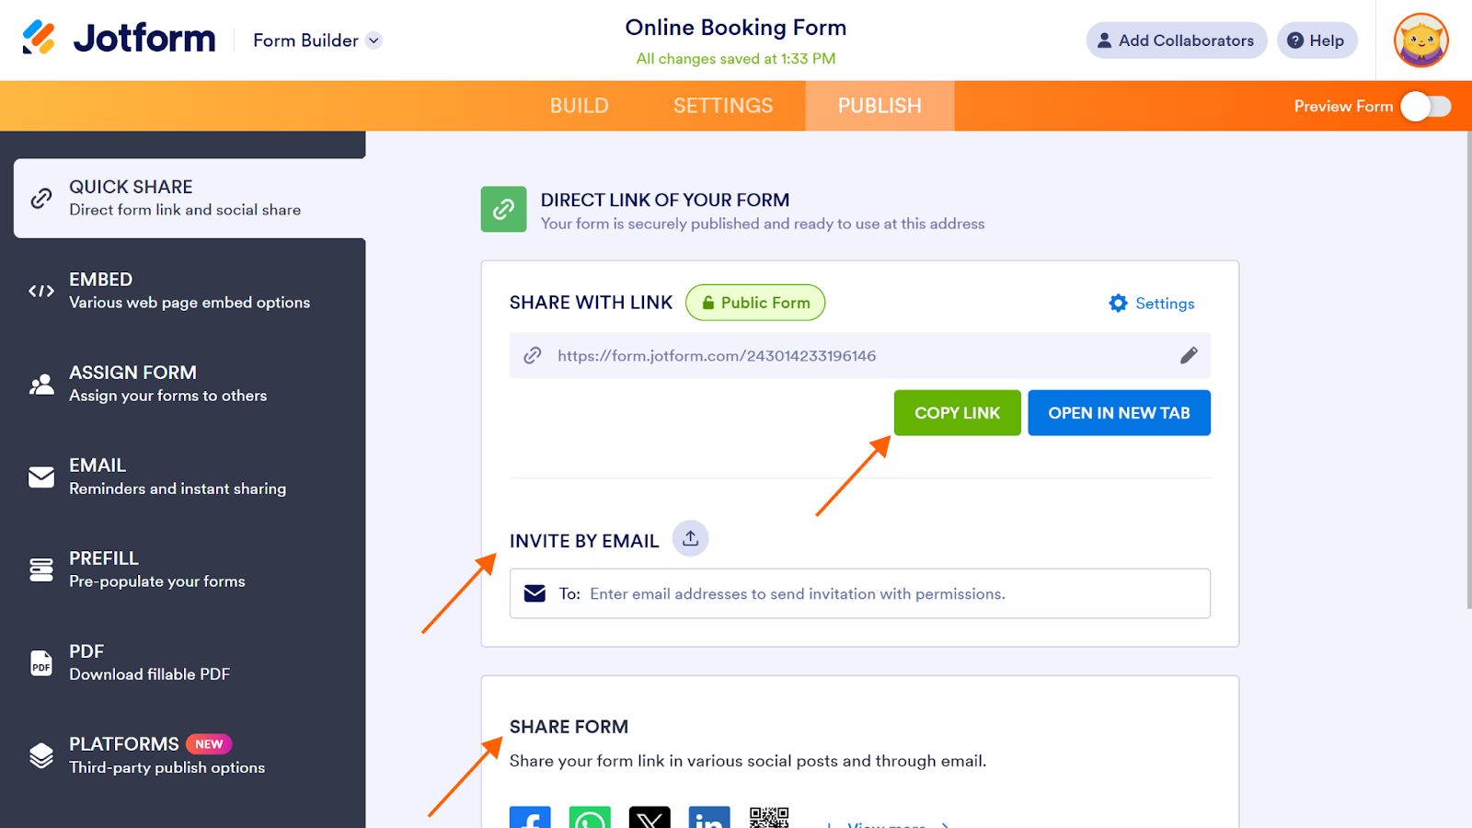Click the Jotform logo
The image size is (1472, 828).
[x=119, y=39]
